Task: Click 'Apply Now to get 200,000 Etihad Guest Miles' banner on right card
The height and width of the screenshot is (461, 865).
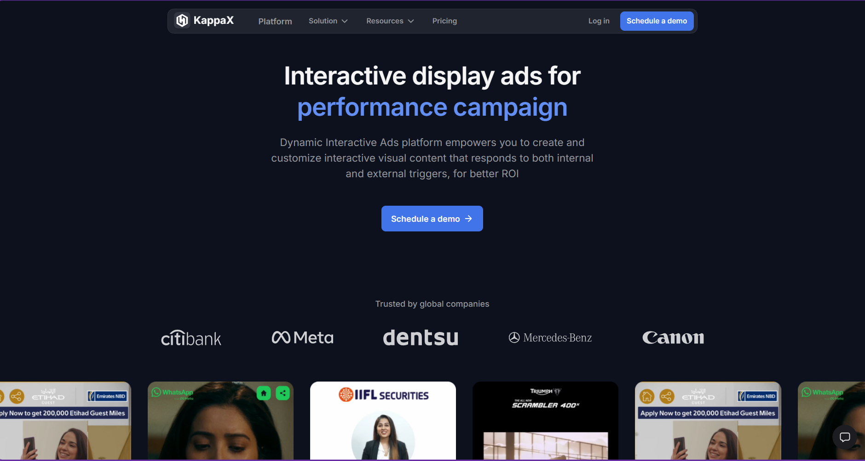Action: (708, 413)
